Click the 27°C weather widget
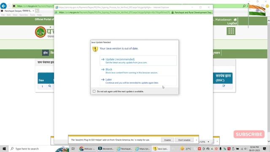The height and width of the screenshot is (152, 270). (x=186, y=149)
